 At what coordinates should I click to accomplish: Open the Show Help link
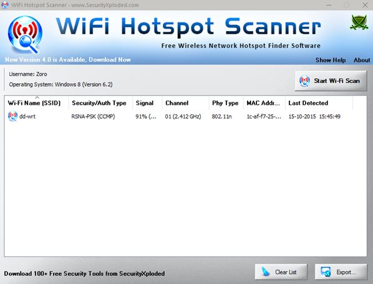[331, 60]
